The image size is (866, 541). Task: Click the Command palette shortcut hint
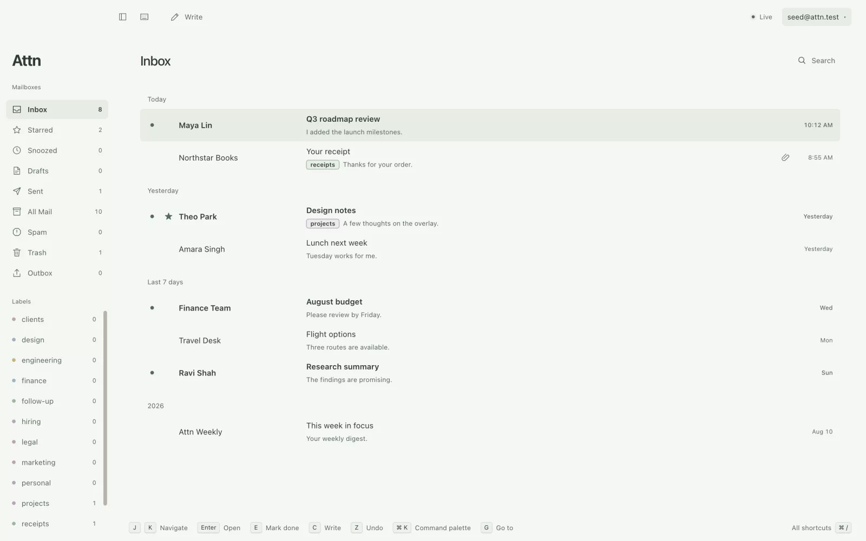[432, 528]
